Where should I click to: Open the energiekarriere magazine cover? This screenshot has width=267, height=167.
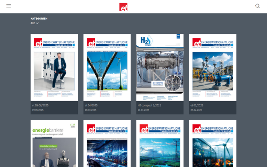[x=54, y=144]
